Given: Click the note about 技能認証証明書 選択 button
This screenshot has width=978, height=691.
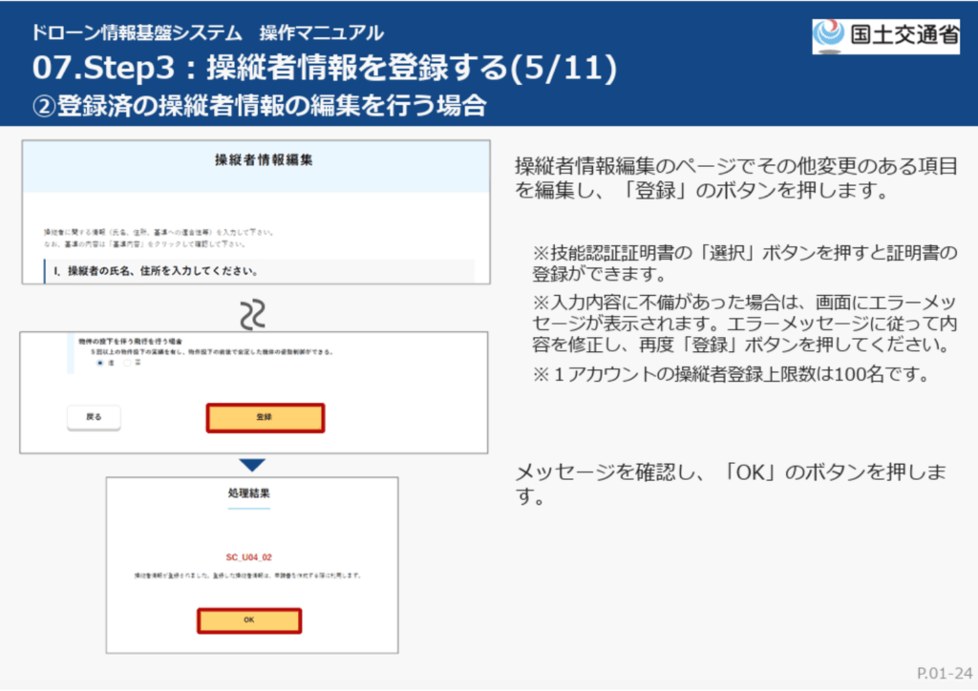Looking at the screenshot, I should 744,264.
